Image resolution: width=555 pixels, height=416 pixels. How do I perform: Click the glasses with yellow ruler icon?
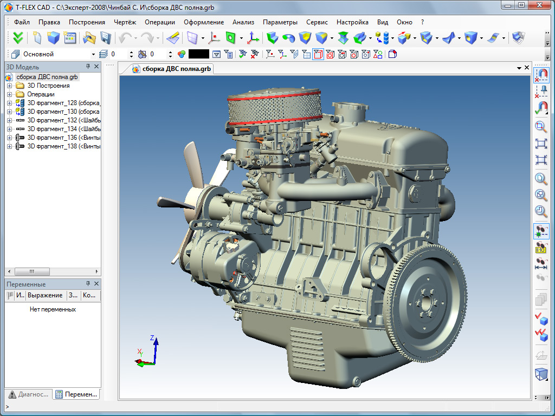click(541, 247)
